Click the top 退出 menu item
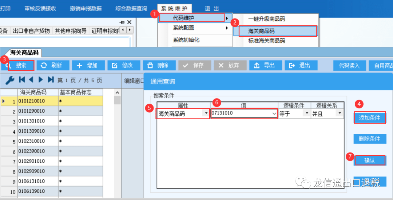 click(x=212, y=8)
